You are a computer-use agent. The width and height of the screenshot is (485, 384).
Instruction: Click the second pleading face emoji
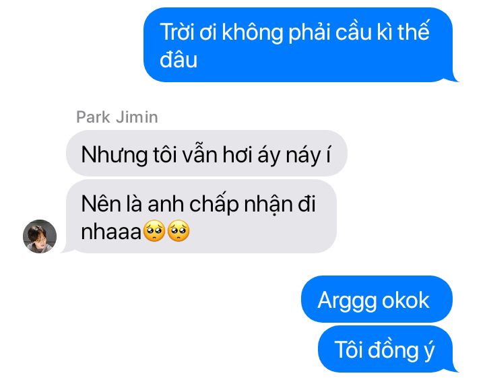pyautogui.click(x=178, y=231)
